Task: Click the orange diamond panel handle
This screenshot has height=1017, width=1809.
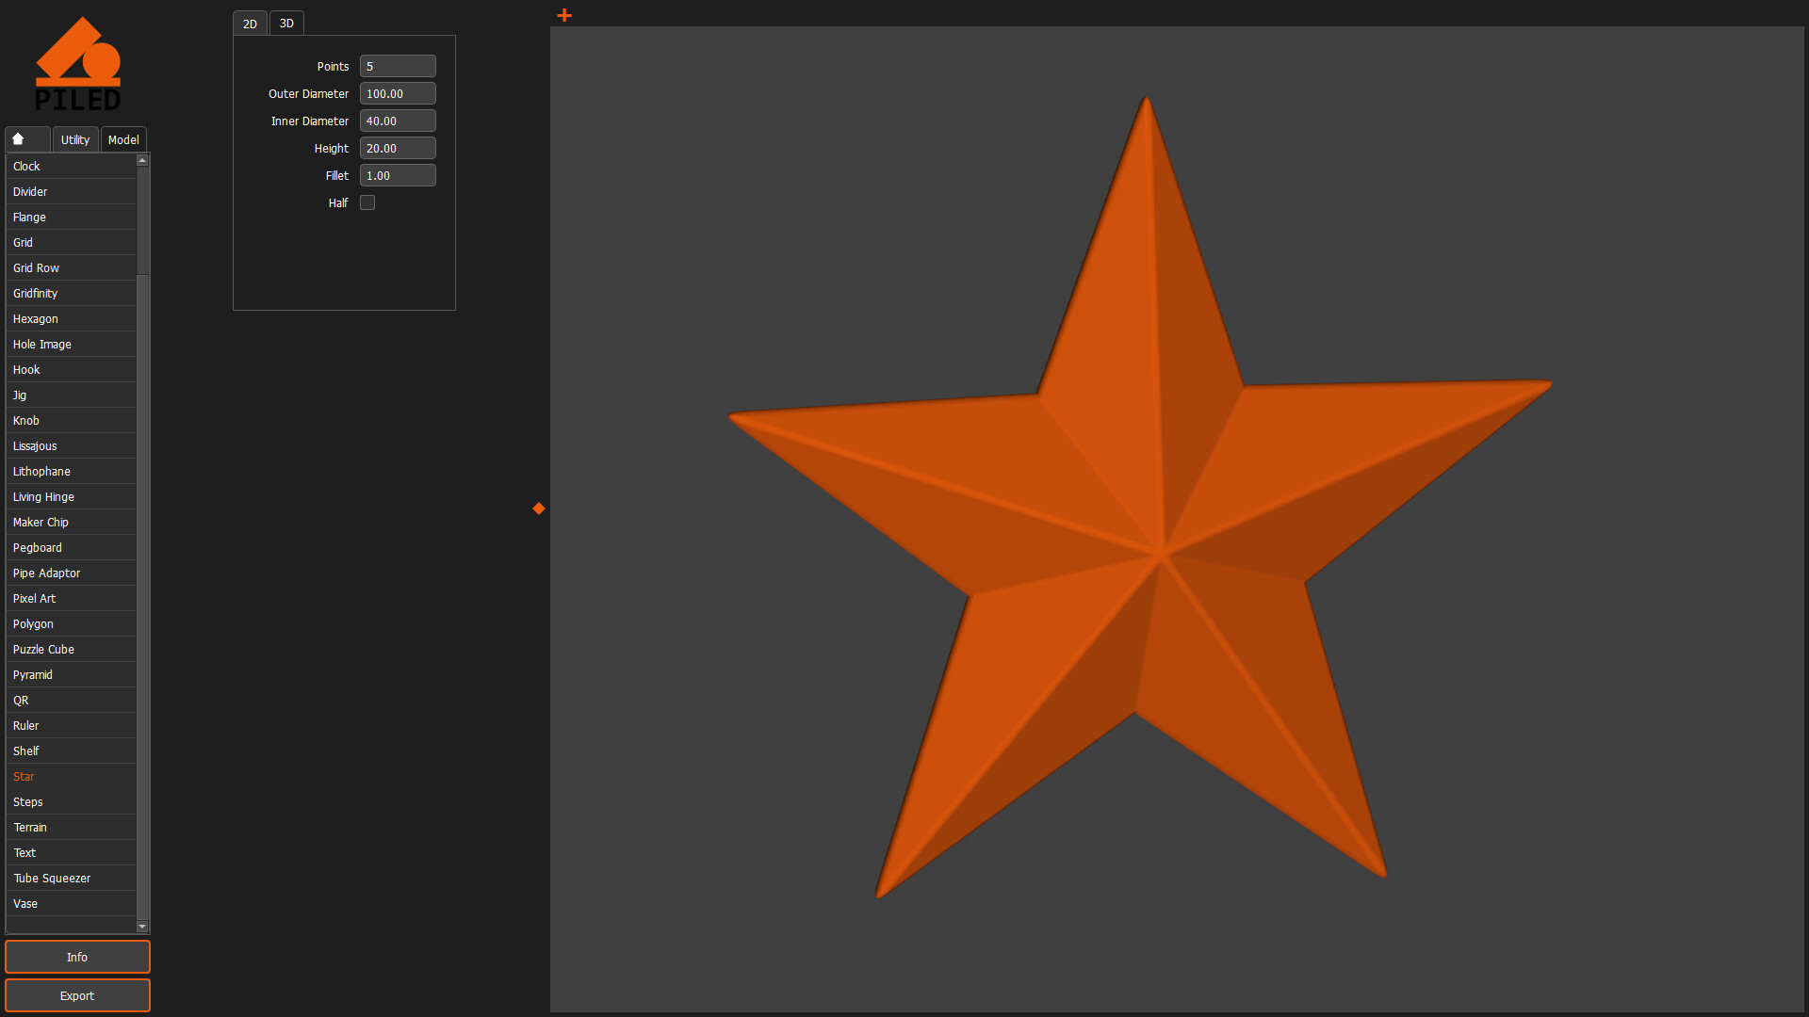Action: click(539, 508)
